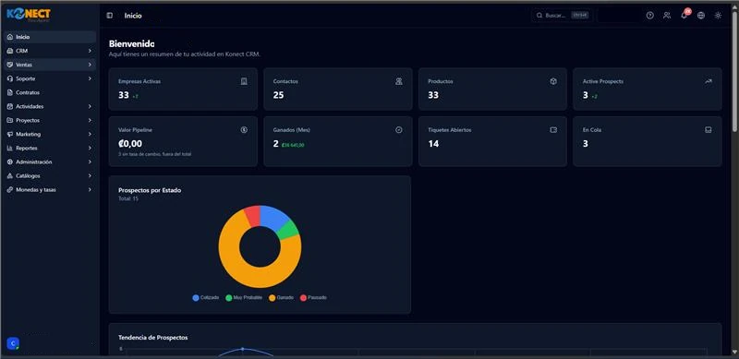Click the "Prospectos por Estado" heading

(x=150, y=190)
